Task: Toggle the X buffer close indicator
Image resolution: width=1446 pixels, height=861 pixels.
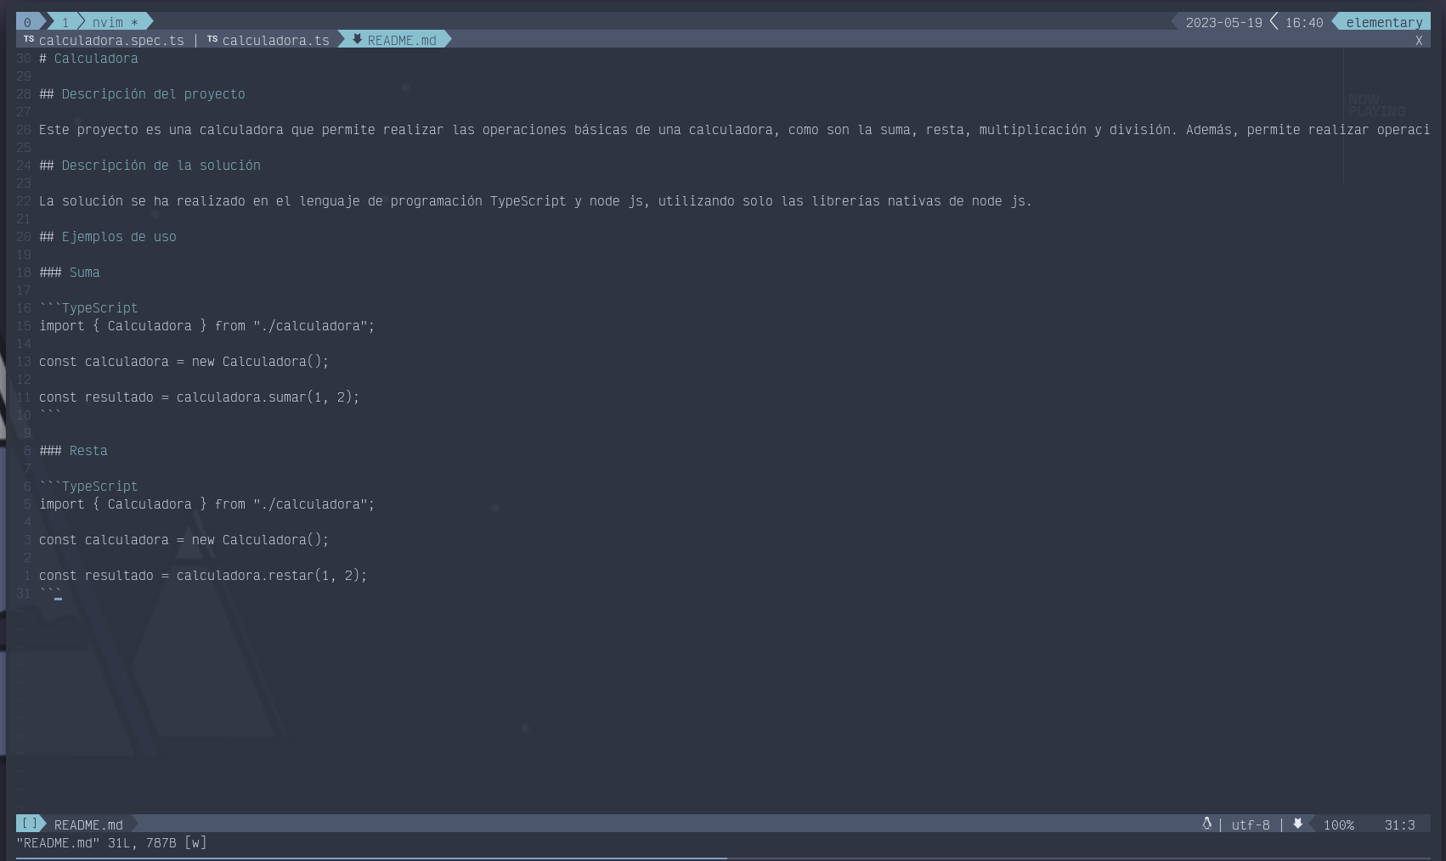Action: 1418,40
